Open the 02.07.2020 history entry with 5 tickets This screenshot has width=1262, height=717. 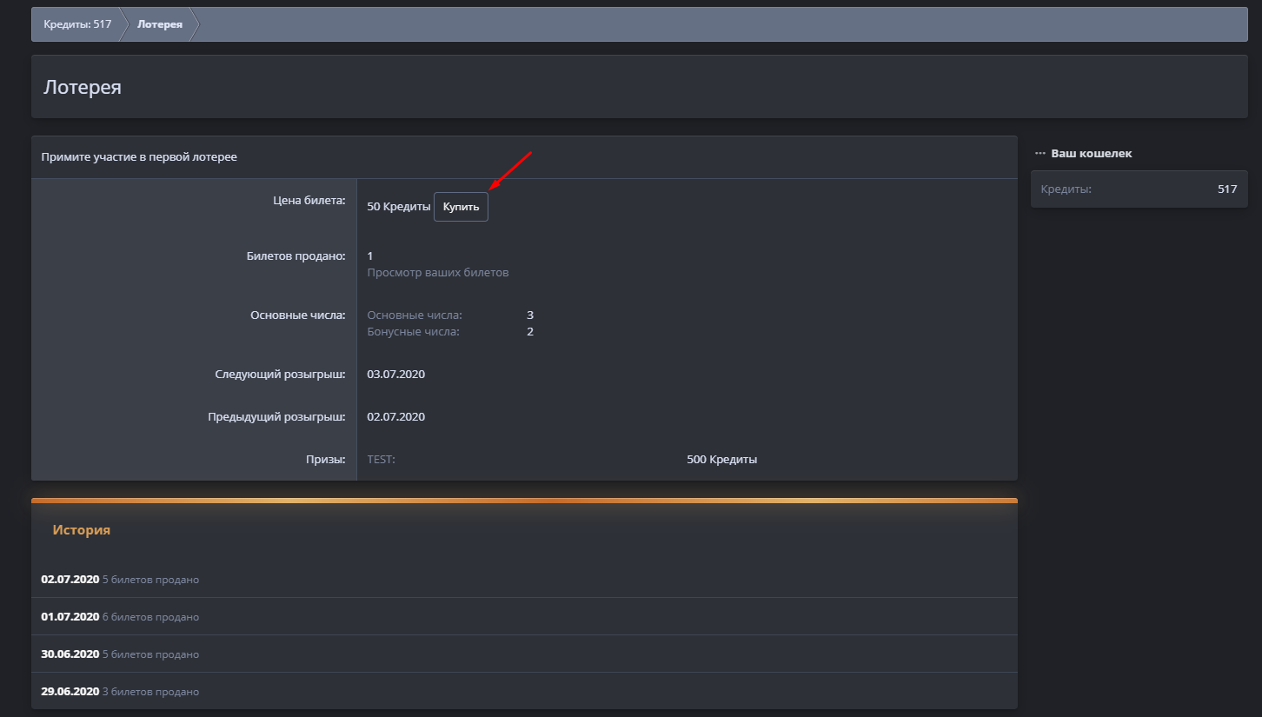70,580
